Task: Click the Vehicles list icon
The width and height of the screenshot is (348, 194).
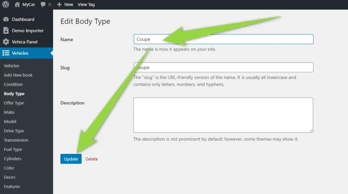Action: point(6,53)
